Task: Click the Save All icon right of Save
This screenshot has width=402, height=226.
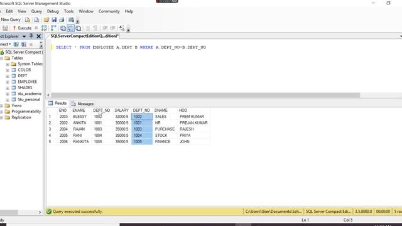Action: (x=62, y=19)
